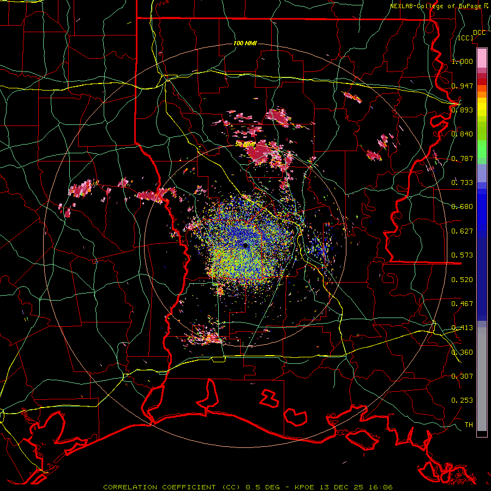
Task: Pick the lavender swatch near 0.733
Action: (482, 174)
